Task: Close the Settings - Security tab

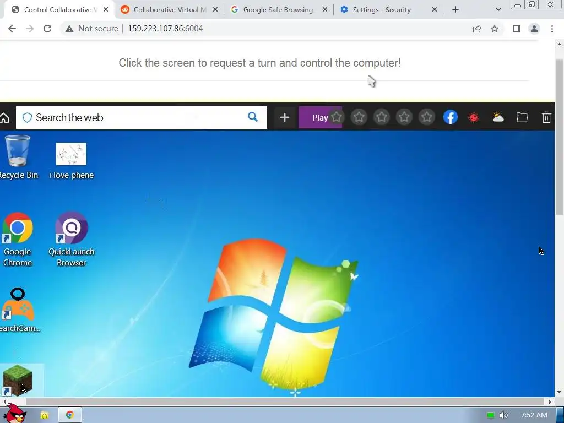Action: (x=435, y=10)
